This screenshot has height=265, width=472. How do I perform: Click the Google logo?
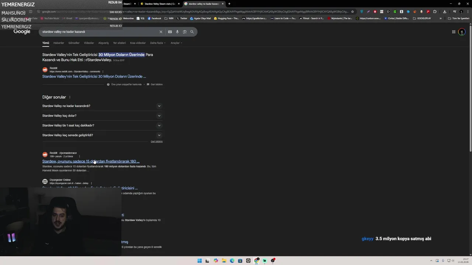point(22,32)
